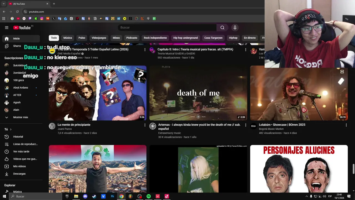Open the Chrome apps grid icon

(x=4, y=19)
